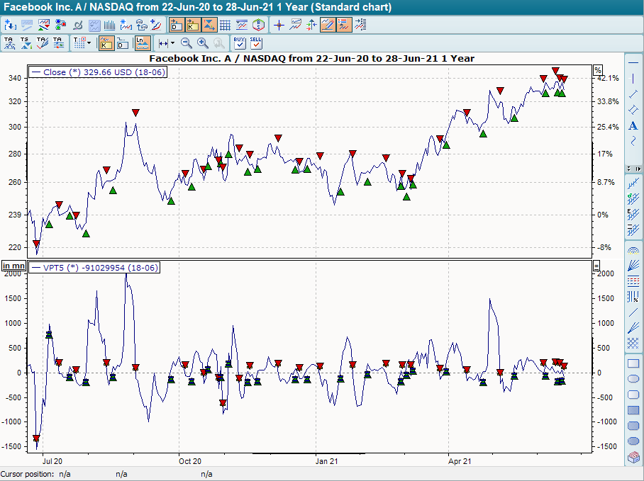
Task: Enable the BUY signals checkbox
Action: click(238, 44)
